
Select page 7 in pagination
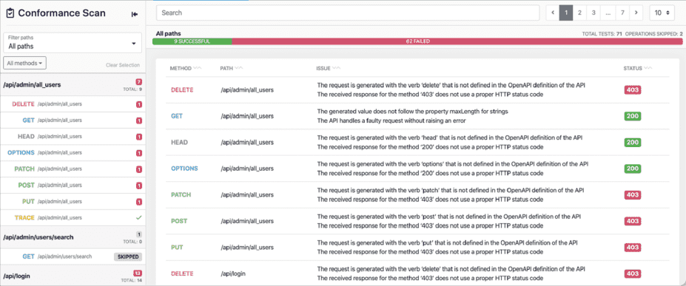[x=622, y=13]
